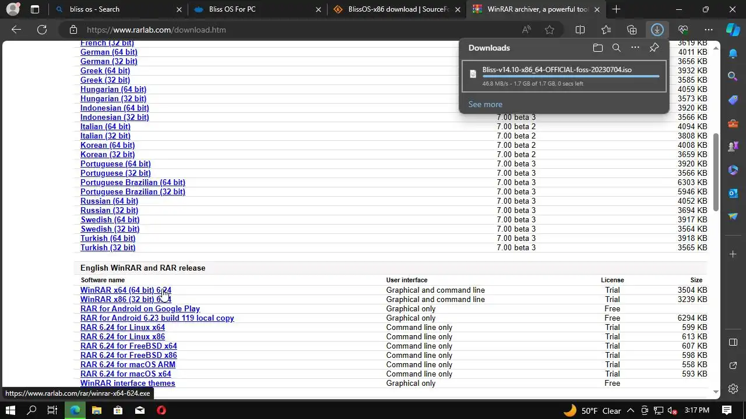
Task: Open RAR for Android on Google Play
Action: [140, 308]
